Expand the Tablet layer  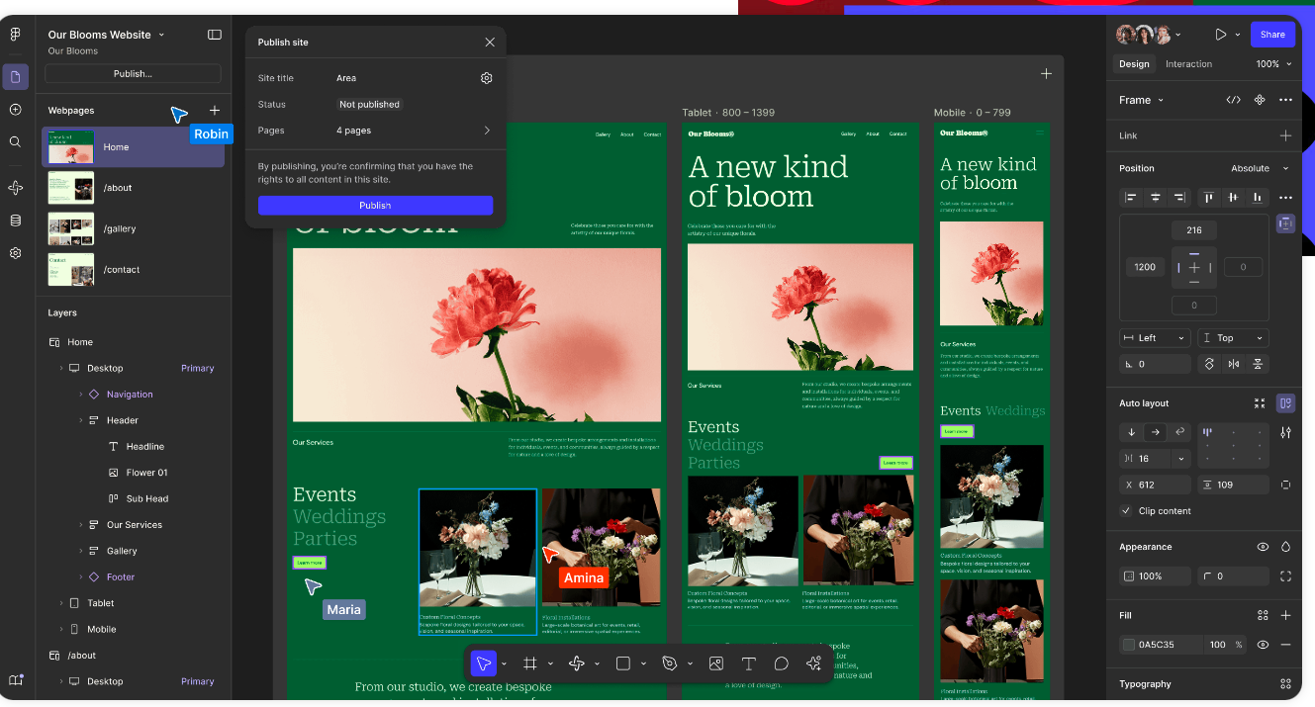[61, 603]
